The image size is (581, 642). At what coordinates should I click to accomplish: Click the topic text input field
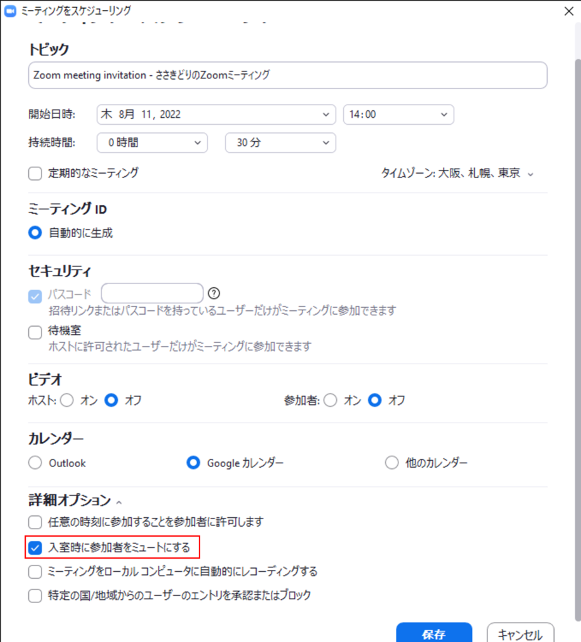point(287,75)
